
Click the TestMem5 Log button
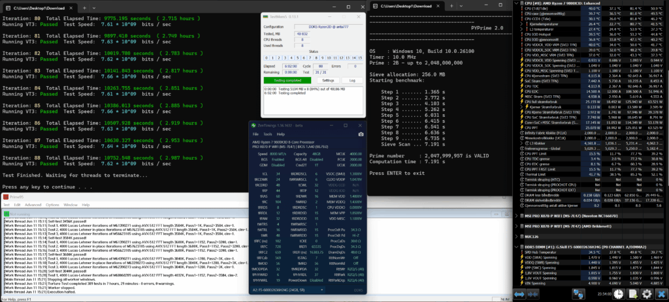click(x=352, y=80)
